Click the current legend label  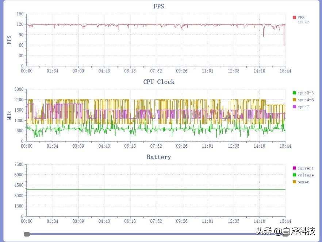[305, 168]
